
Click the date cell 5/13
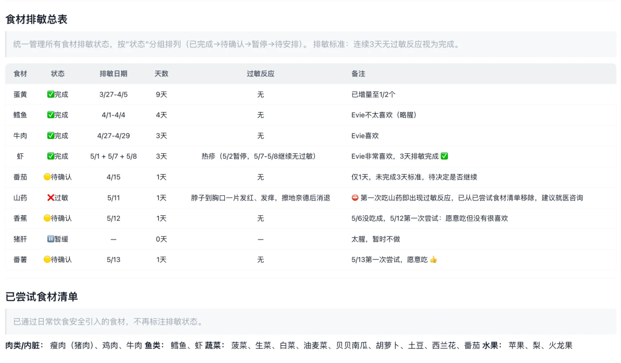coord(113,260)
